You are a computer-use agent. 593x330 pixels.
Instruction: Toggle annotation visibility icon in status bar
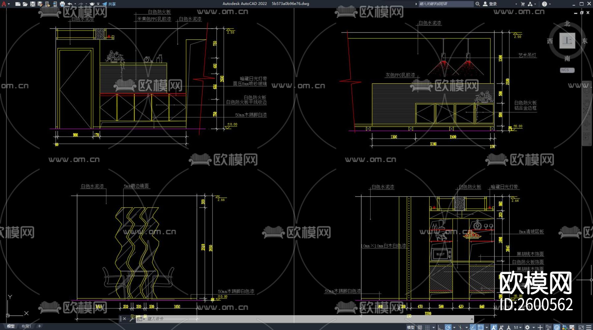click(494, 327)
